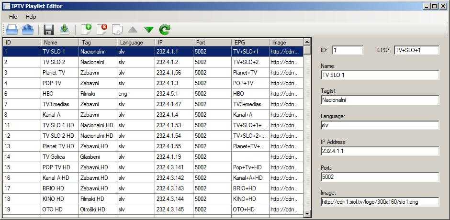The width and height of the screenshot is (450, 220).
Task: Click the IP cell 232.4.5.1
Action: click(x=174, y=94)
